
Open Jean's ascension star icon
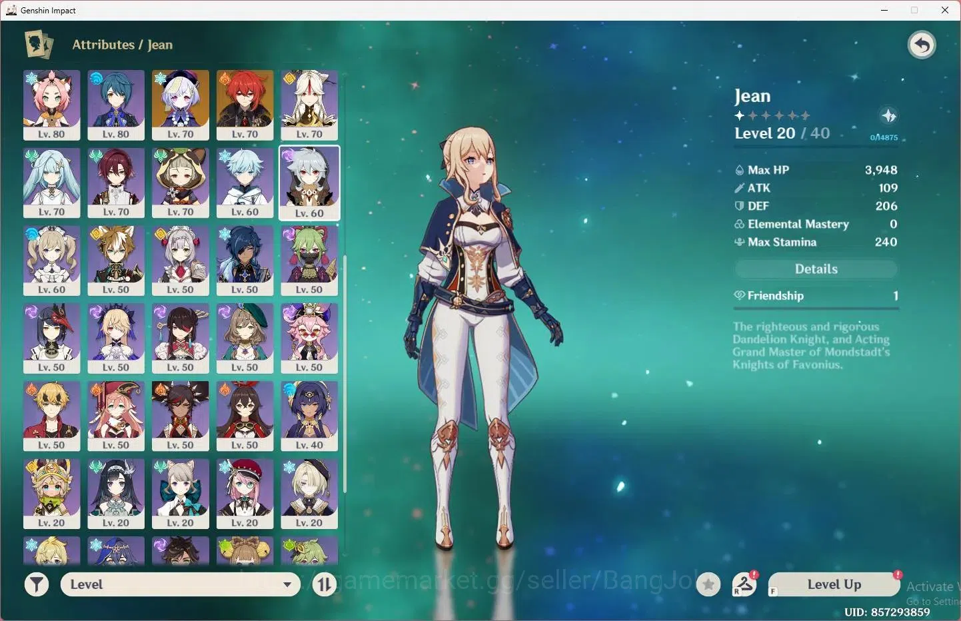tap(888, 116)
